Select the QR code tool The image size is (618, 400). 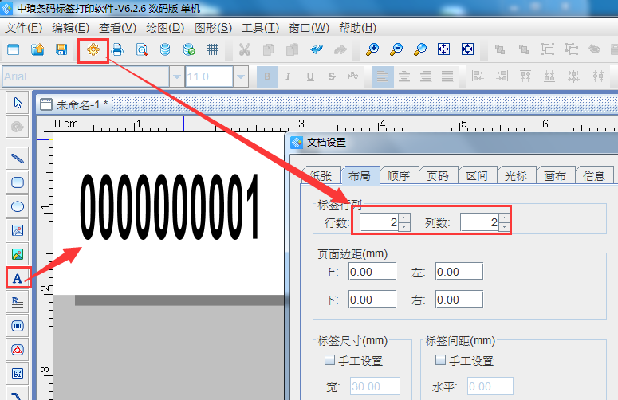pyautogui.click(x=18, y=374)
